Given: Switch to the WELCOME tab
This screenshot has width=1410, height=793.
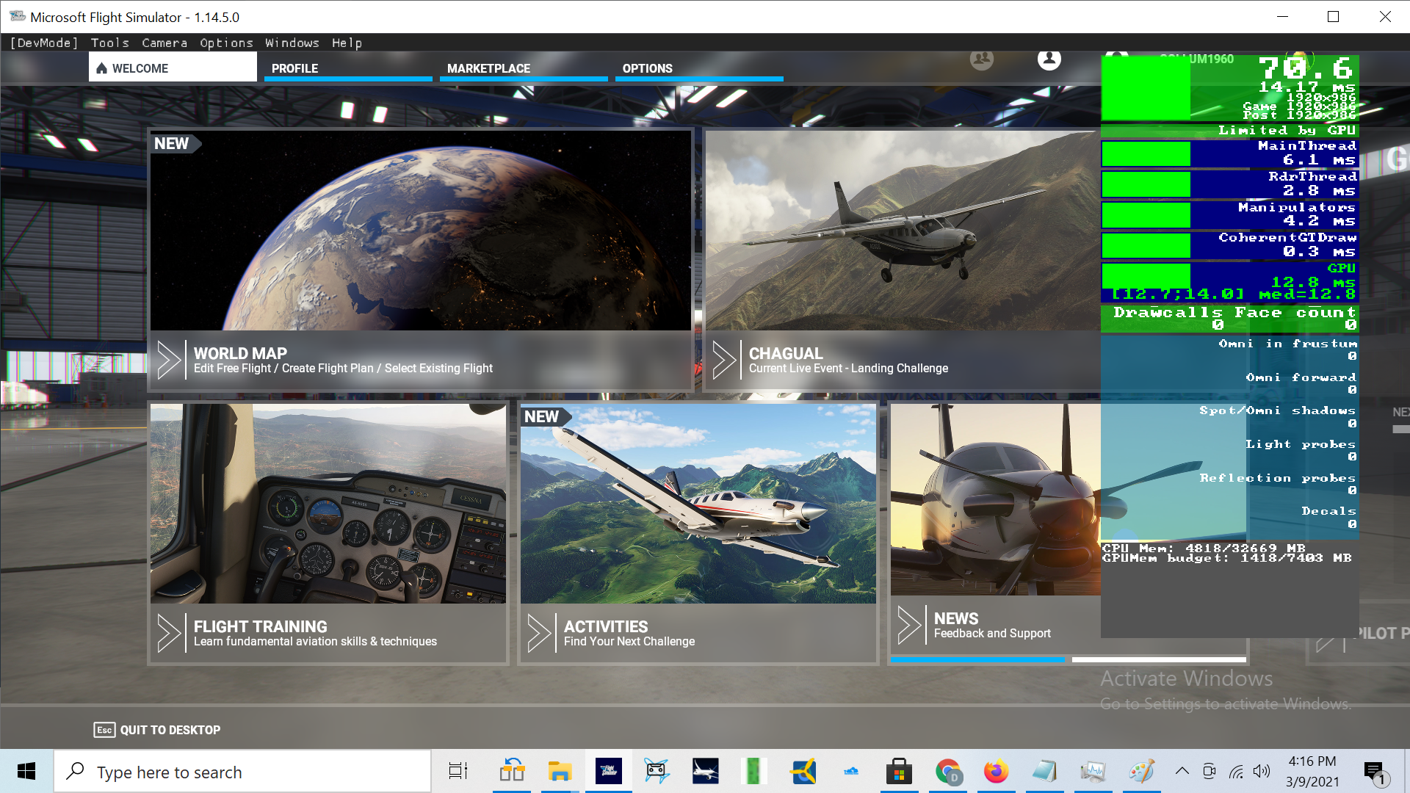Looking at the screenshot, I should tap(173, 68).
